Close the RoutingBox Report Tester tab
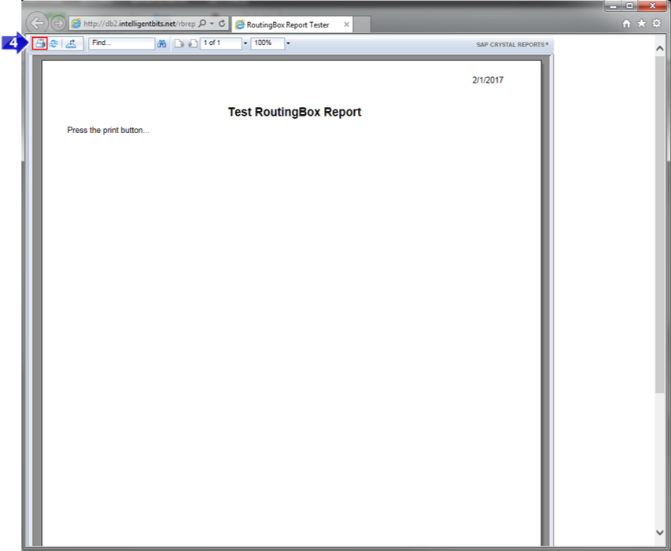The height and width of the screenshot is (551, 671). 347,24
